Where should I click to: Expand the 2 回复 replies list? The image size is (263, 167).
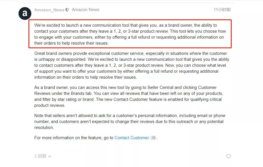40,156
